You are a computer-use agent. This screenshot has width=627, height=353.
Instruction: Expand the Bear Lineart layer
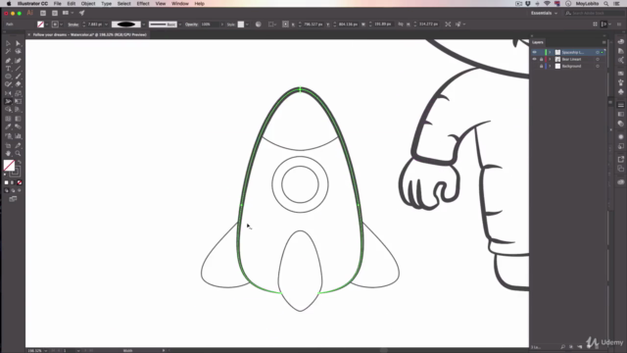click(x=550, y=59)
